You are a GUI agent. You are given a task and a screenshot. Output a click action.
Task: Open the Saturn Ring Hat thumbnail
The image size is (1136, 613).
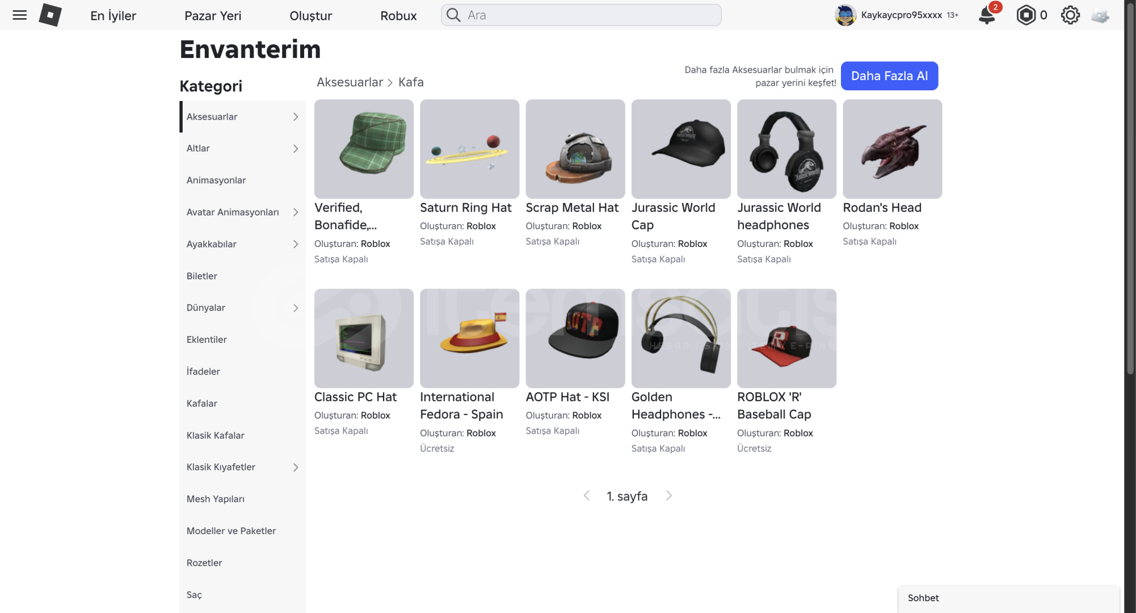(x=469, y=149)
